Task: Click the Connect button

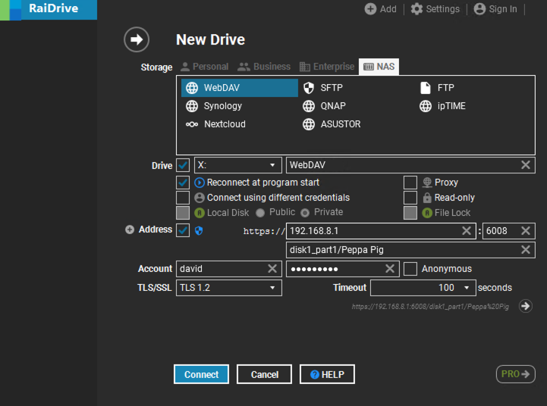Action: click(201, 374)
